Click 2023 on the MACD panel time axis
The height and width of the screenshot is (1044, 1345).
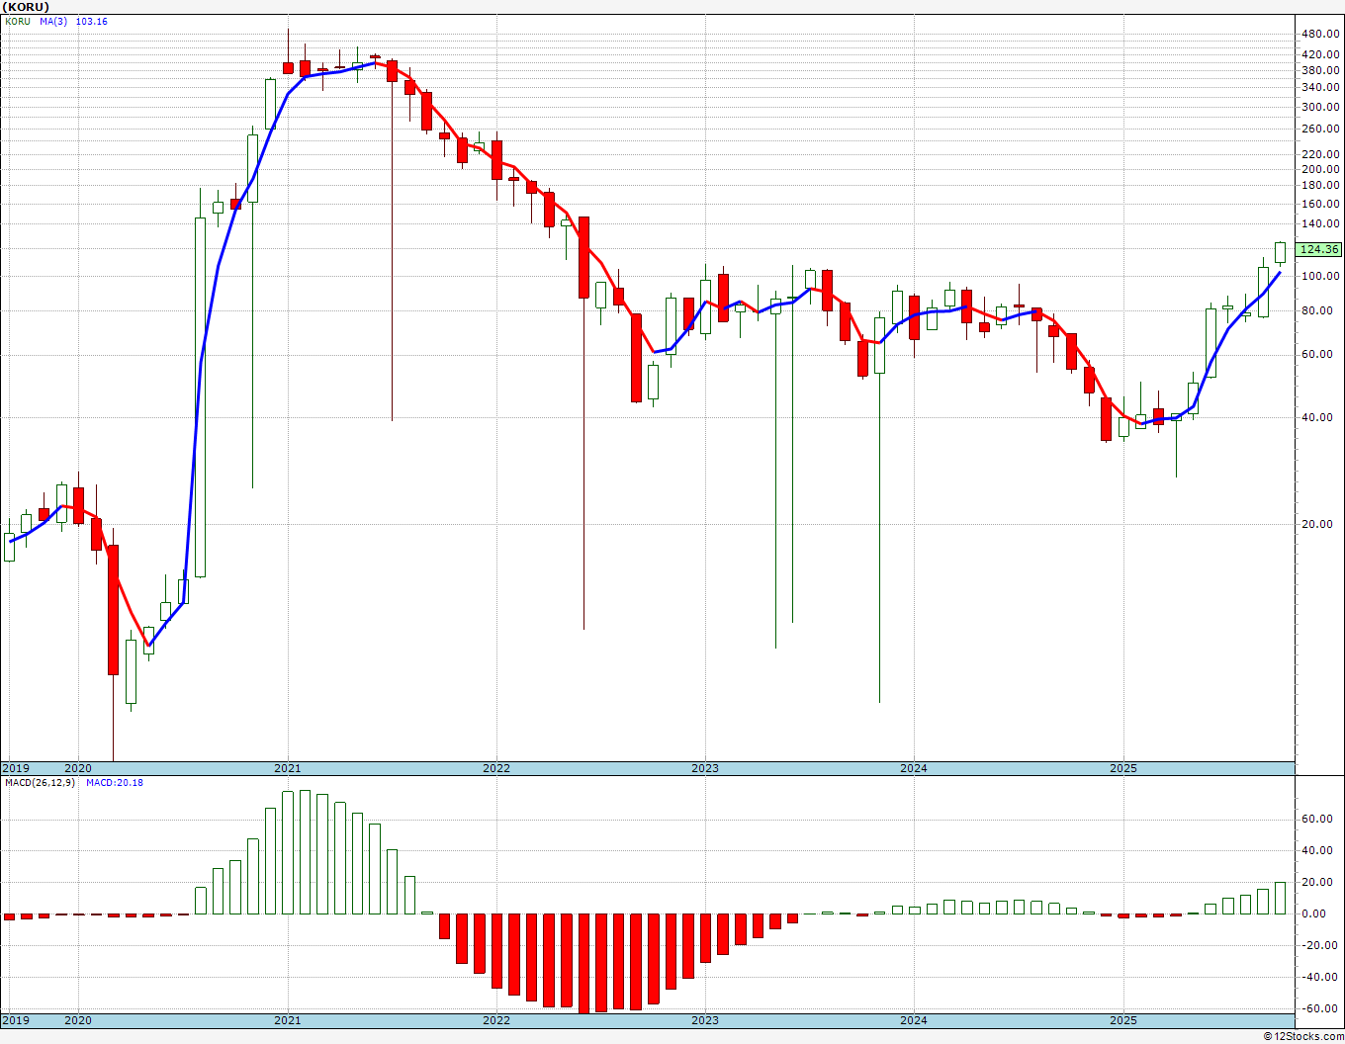click(x=705, y=1020)
